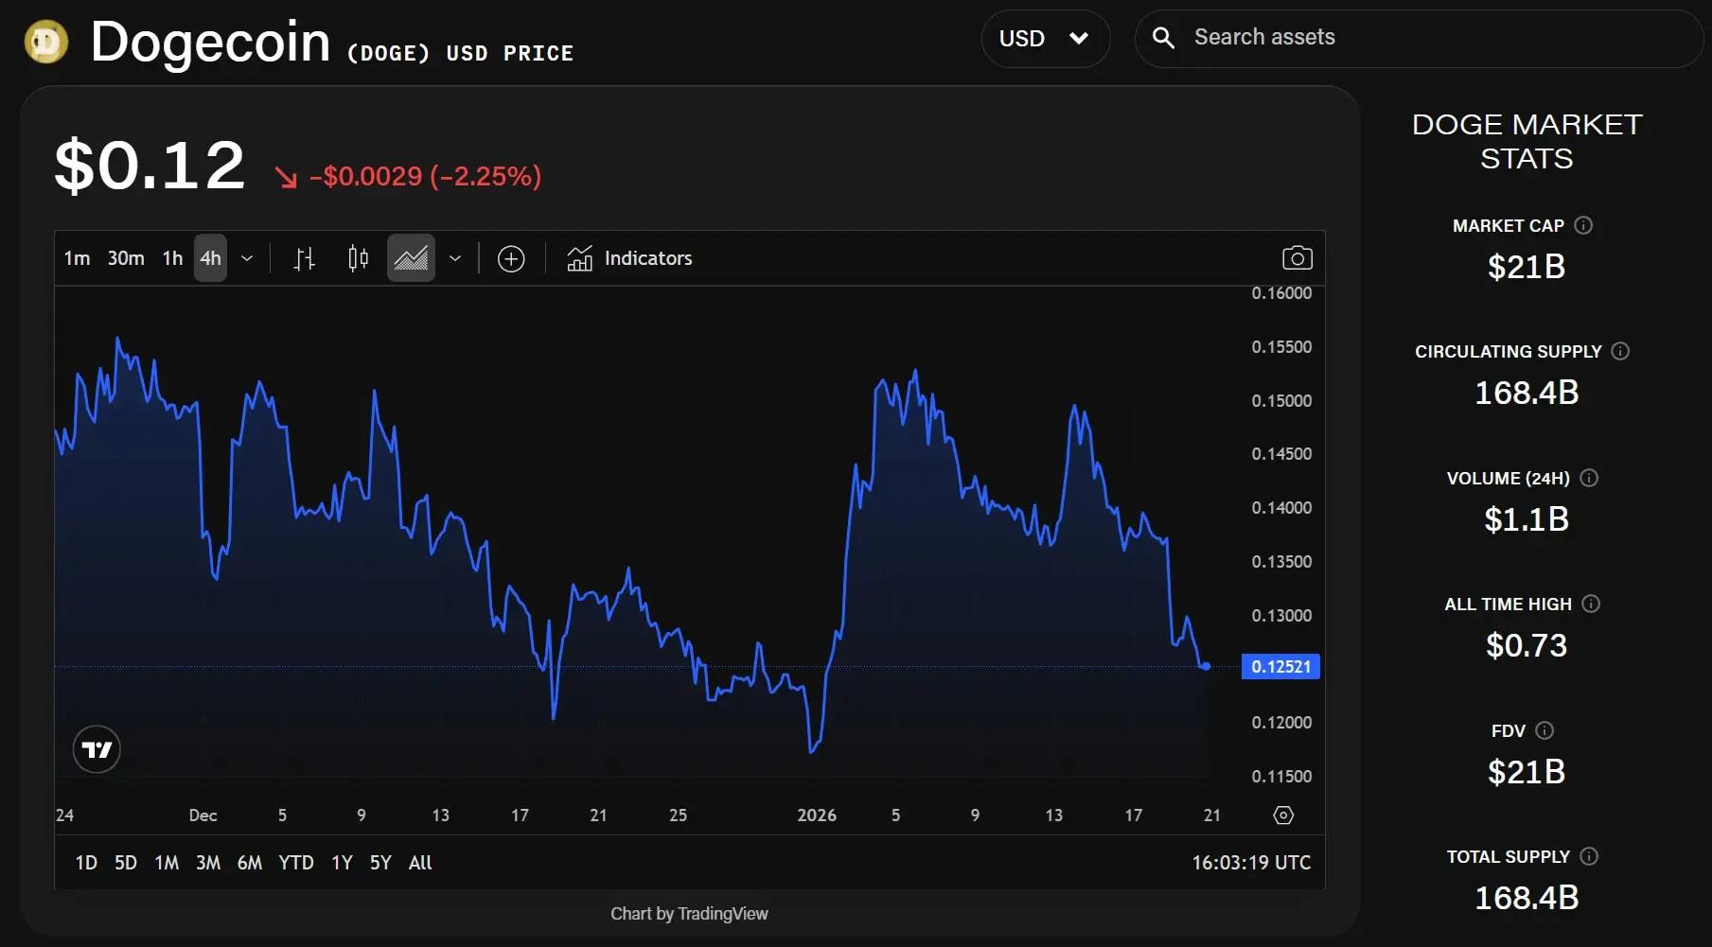Image resolution: width=1712 pixels, height=947 pixels.
Task: Set chart interval to 30m
Action: [x=126, y=258]
